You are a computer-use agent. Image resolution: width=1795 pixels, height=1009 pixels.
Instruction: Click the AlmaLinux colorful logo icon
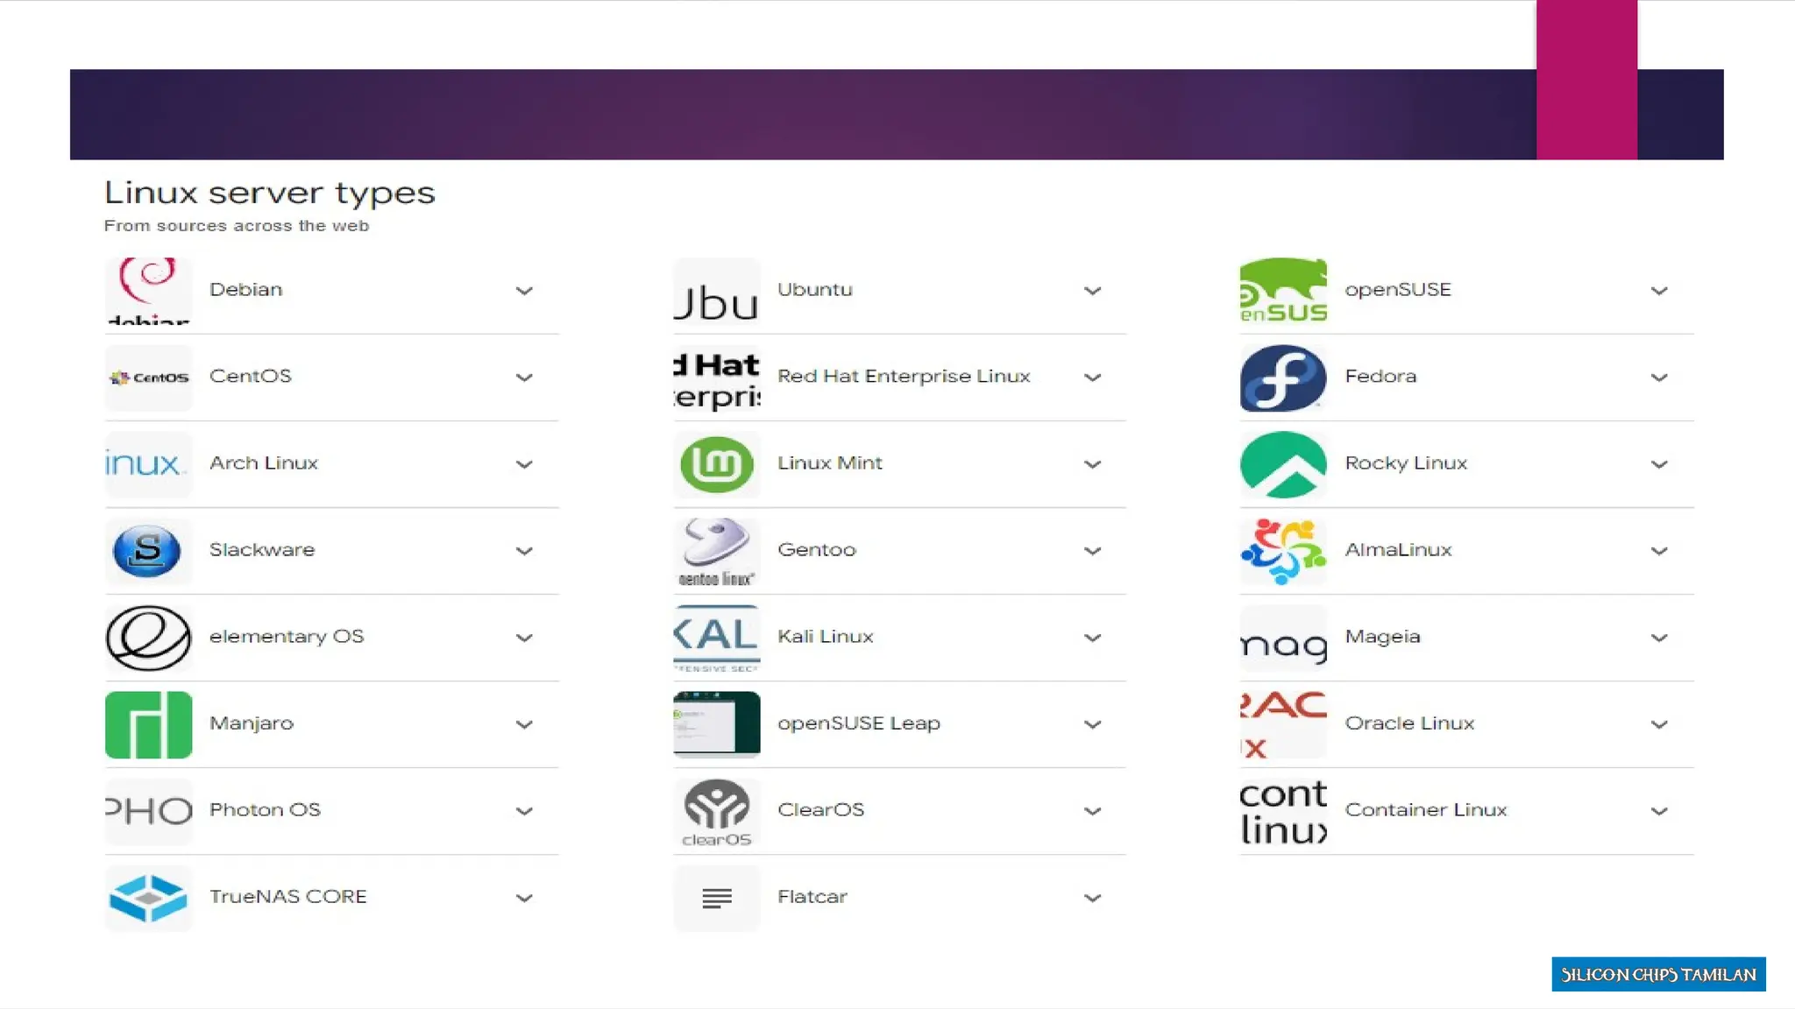tap(1283, 551)
